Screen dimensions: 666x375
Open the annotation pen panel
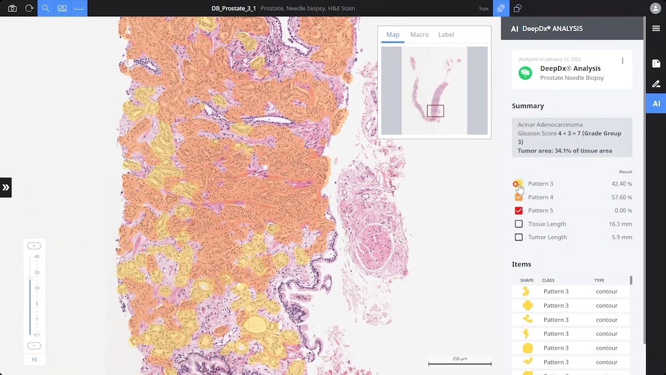656,84
